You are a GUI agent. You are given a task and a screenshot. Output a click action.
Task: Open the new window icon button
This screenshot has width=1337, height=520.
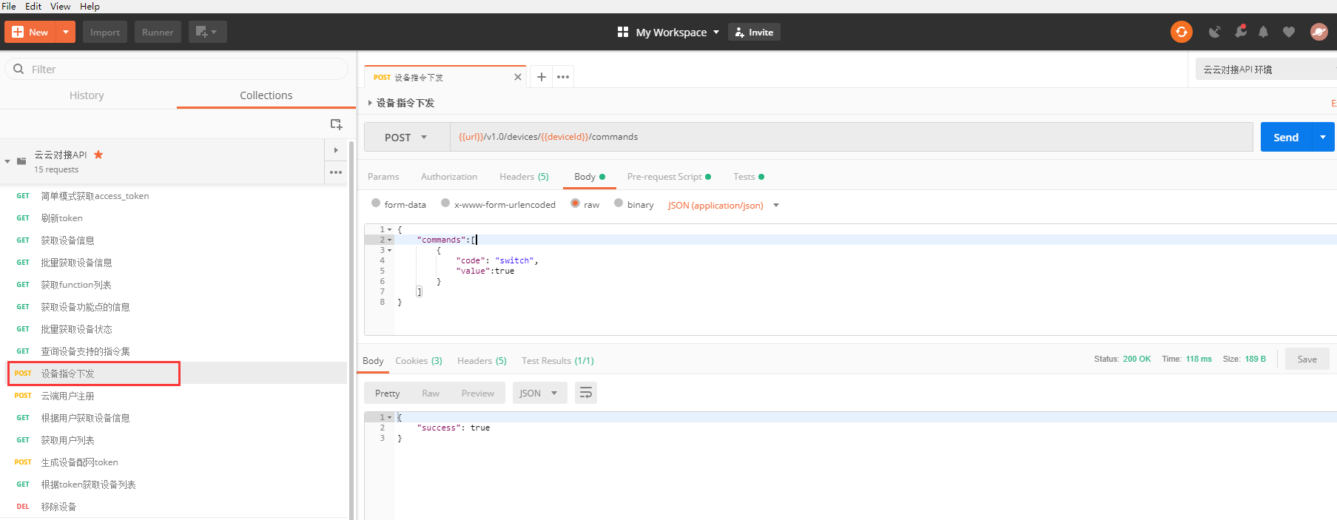tap(206, 32)
